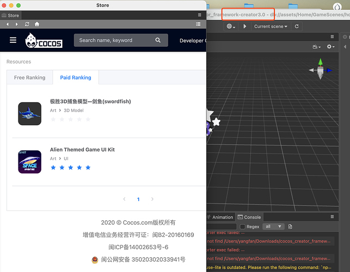350x272 pixels.
Task: Go forward in the Store browser
Action: click(x=16, y=24)
